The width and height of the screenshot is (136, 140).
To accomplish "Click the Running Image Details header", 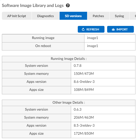I will (69, 59).
